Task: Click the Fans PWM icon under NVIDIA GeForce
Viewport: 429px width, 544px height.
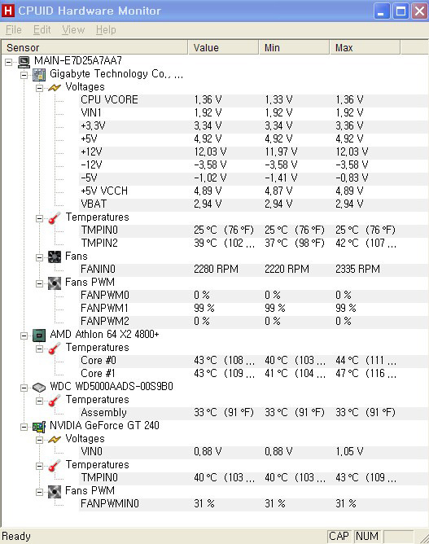Action: (x=55, y=492)
